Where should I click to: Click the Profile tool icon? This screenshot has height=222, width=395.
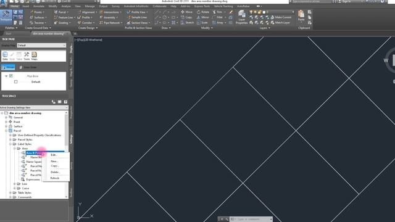80,17
